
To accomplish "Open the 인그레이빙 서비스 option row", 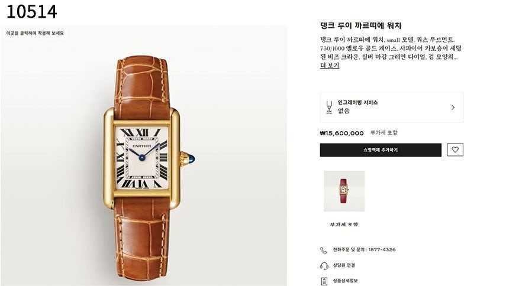I will 391,108.
